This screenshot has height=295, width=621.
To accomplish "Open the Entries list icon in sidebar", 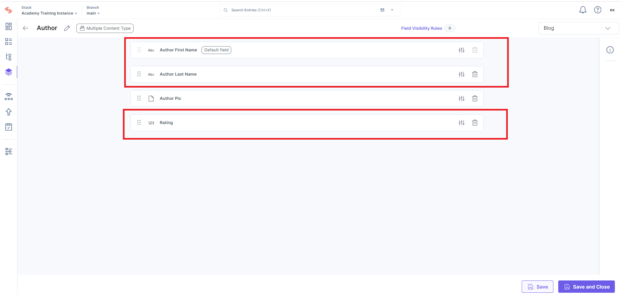I will (x=9, y=42).
